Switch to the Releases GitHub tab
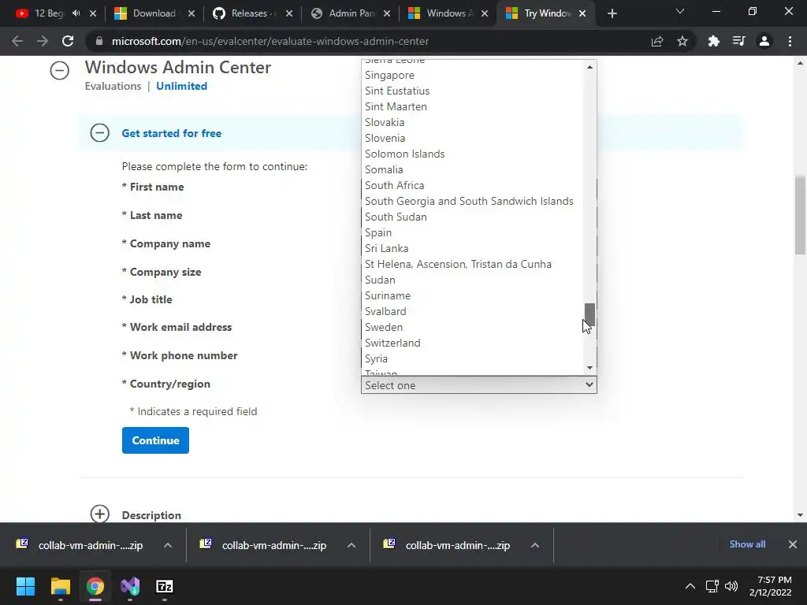The height and width of the screenshot is (605, 807). point(251,13)
